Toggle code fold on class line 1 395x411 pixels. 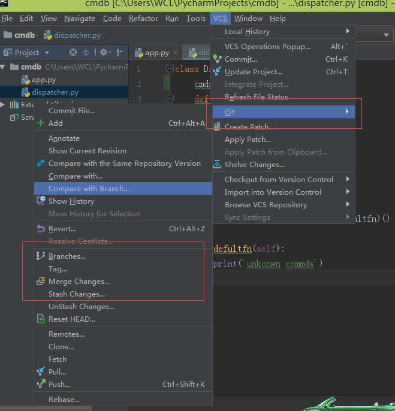[170, 69]
